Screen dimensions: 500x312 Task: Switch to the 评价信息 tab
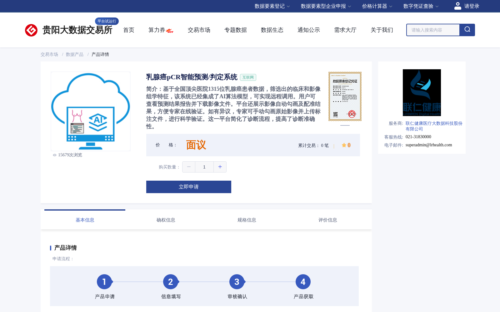click(x=327, y=220)
